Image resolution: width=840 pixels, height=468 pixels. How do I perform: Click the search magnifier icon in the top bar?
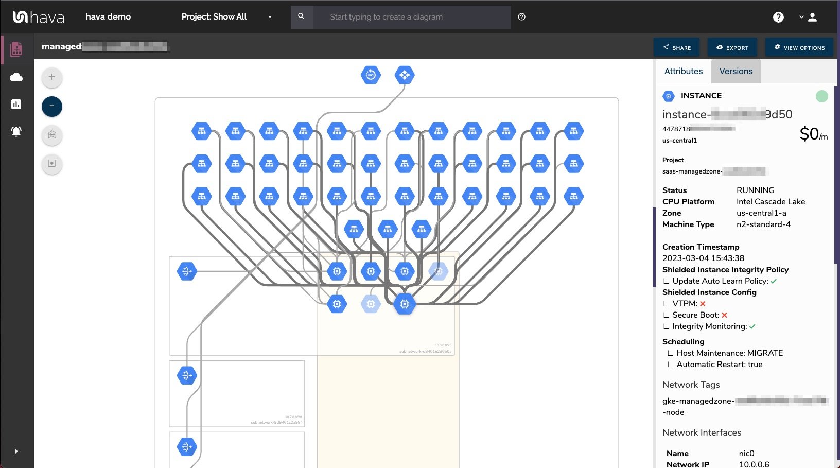click(x=302, y=16)
